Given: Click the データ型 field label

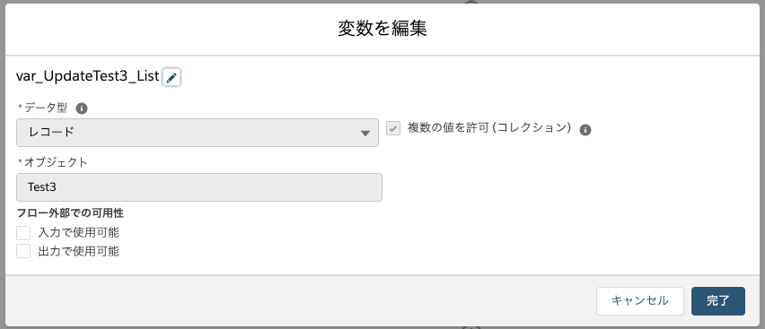Looking at the screenshot, I should (x=46, y=108).
